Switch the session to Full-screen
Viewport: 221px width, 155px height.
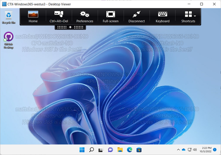[110, 16]
